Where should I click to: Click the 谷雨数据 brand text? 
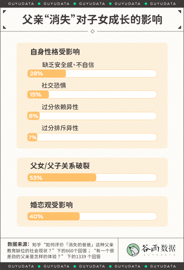[x=159, y=248]
